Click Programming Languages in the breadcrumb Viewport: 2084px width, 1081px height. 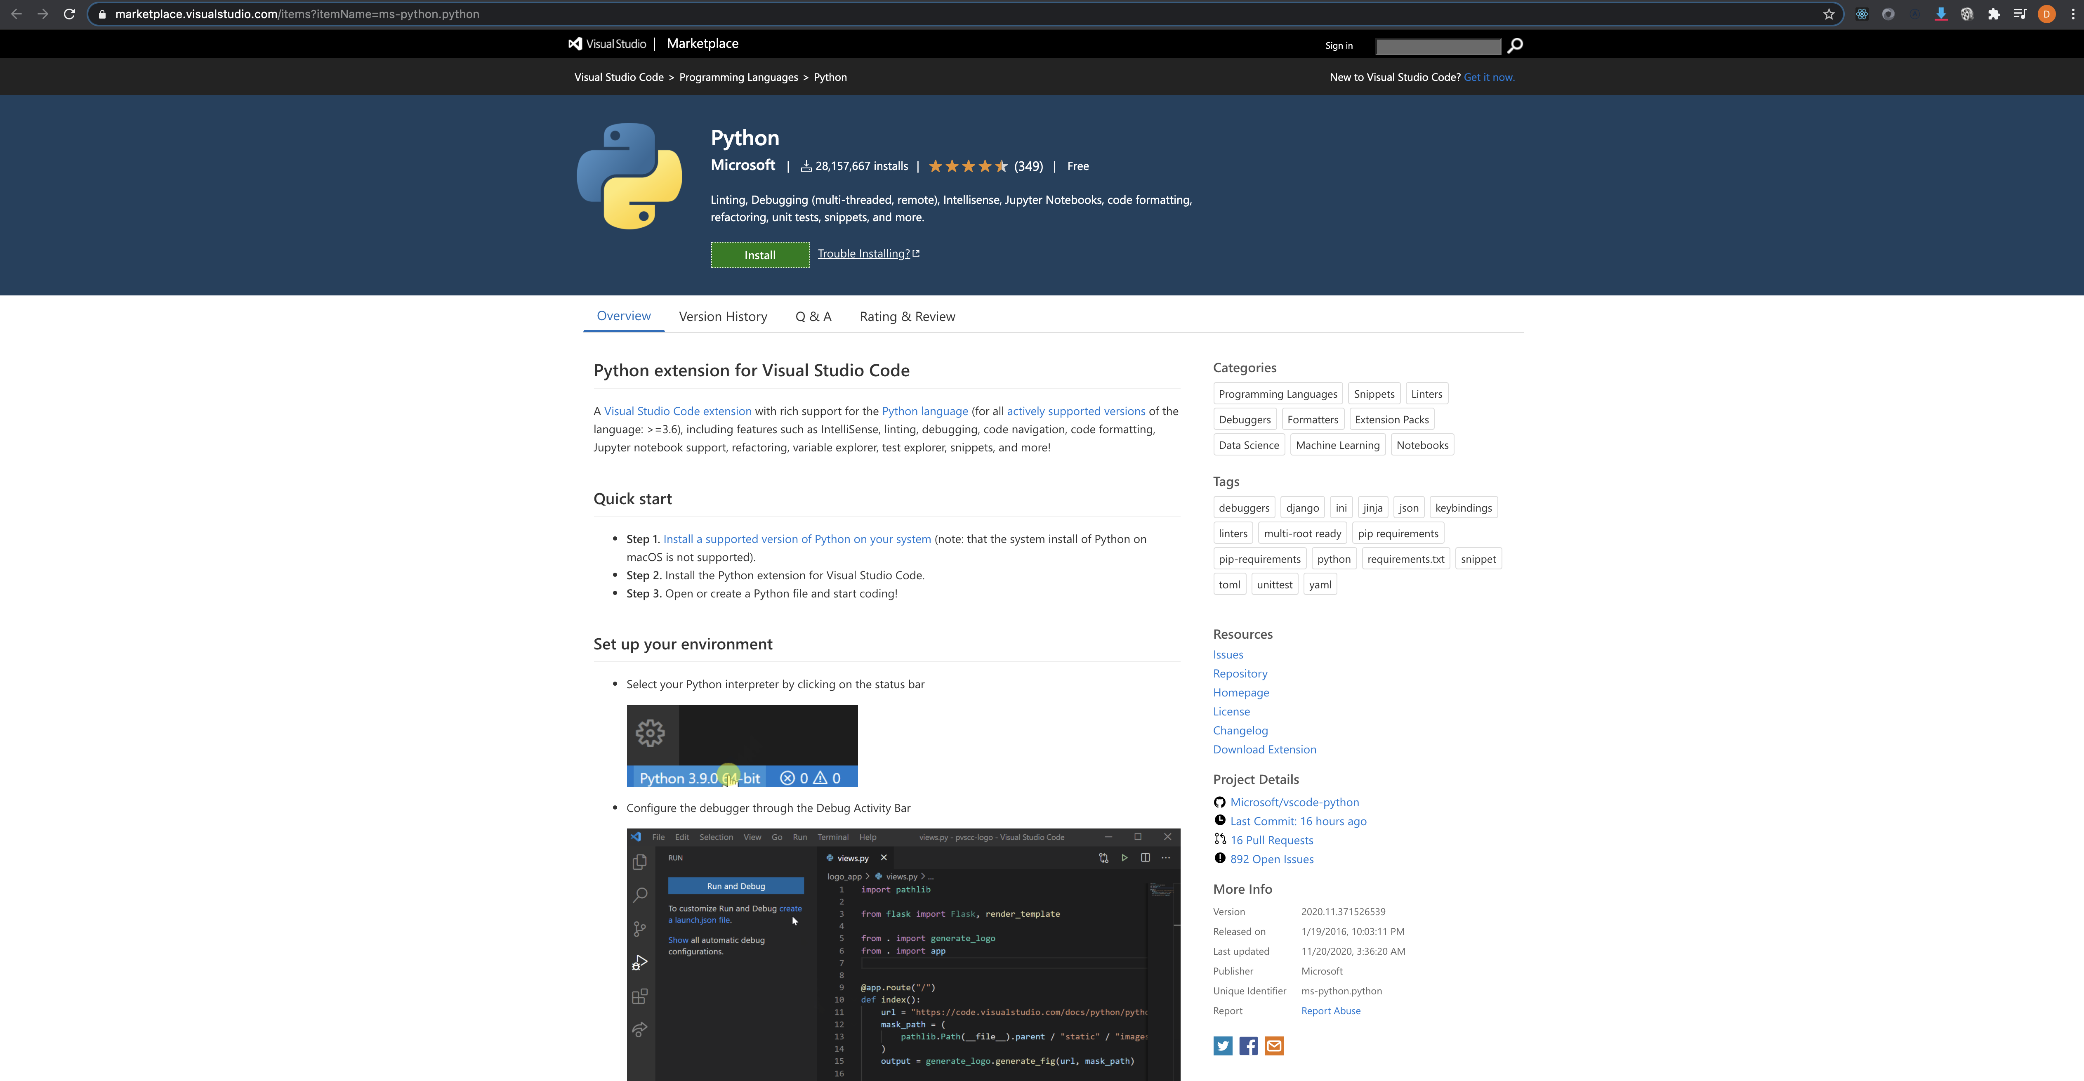(x=738, y=77)
